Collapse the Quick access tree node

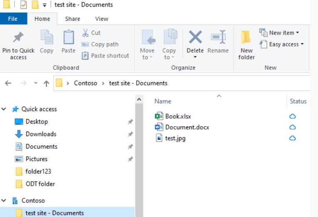point(4,109)
